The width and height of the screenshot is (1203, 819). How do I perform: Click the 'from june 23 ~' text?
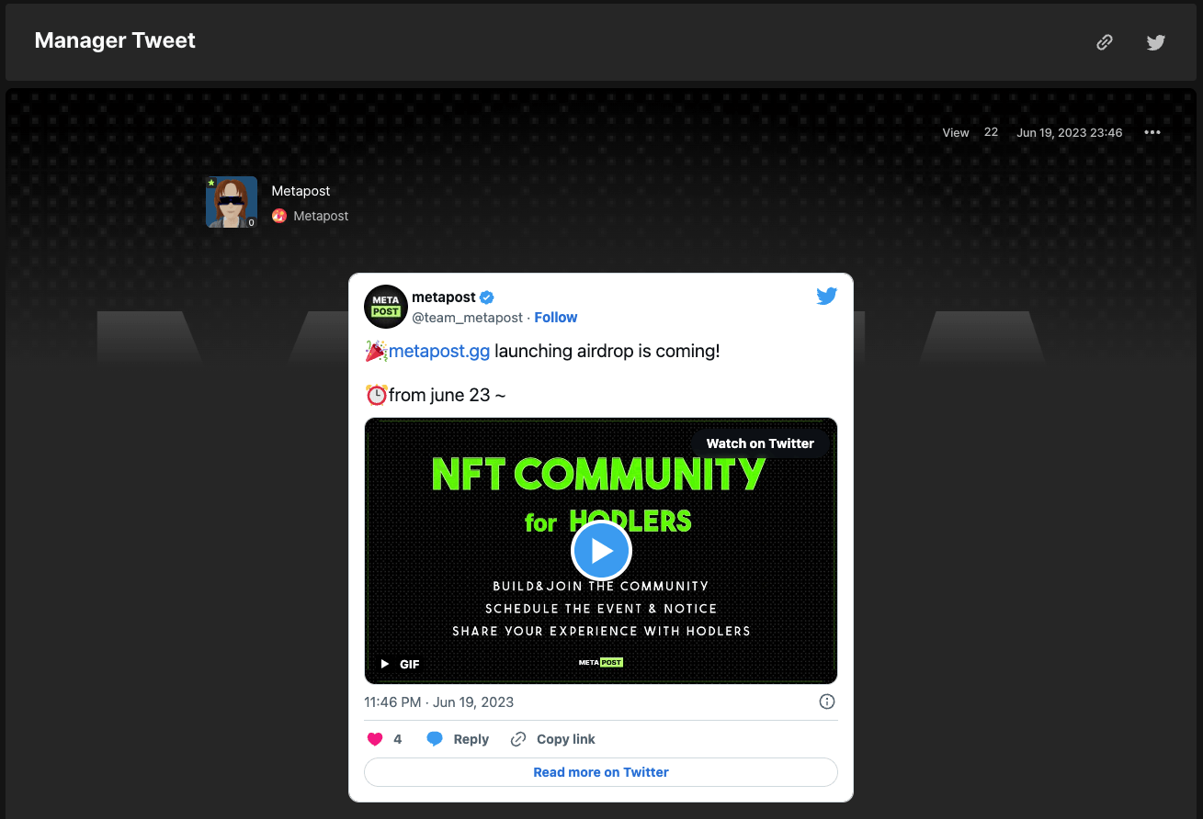447,396
